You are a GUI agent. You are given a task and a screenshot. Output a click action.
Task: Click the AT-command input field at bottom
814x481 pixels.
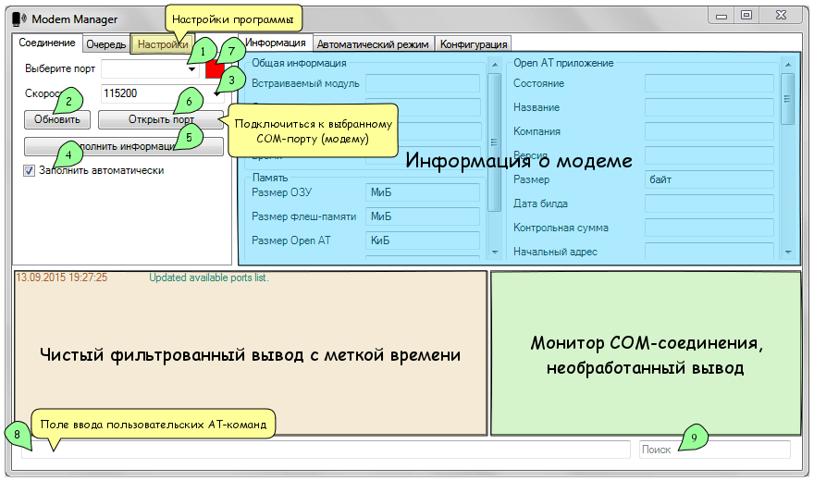pos(326,450)
